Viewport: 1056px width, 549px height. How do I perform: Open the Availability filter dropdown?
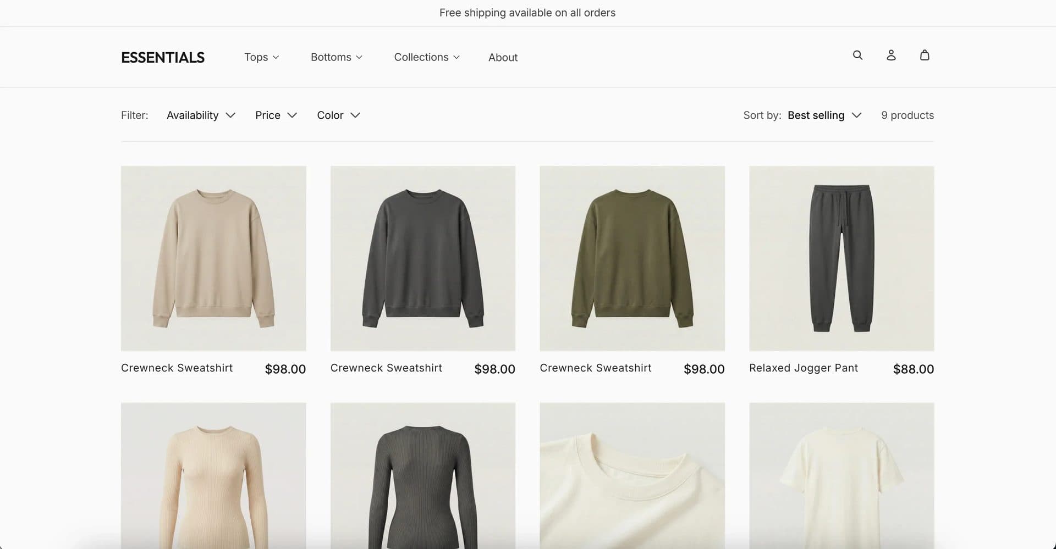point(201,115)
